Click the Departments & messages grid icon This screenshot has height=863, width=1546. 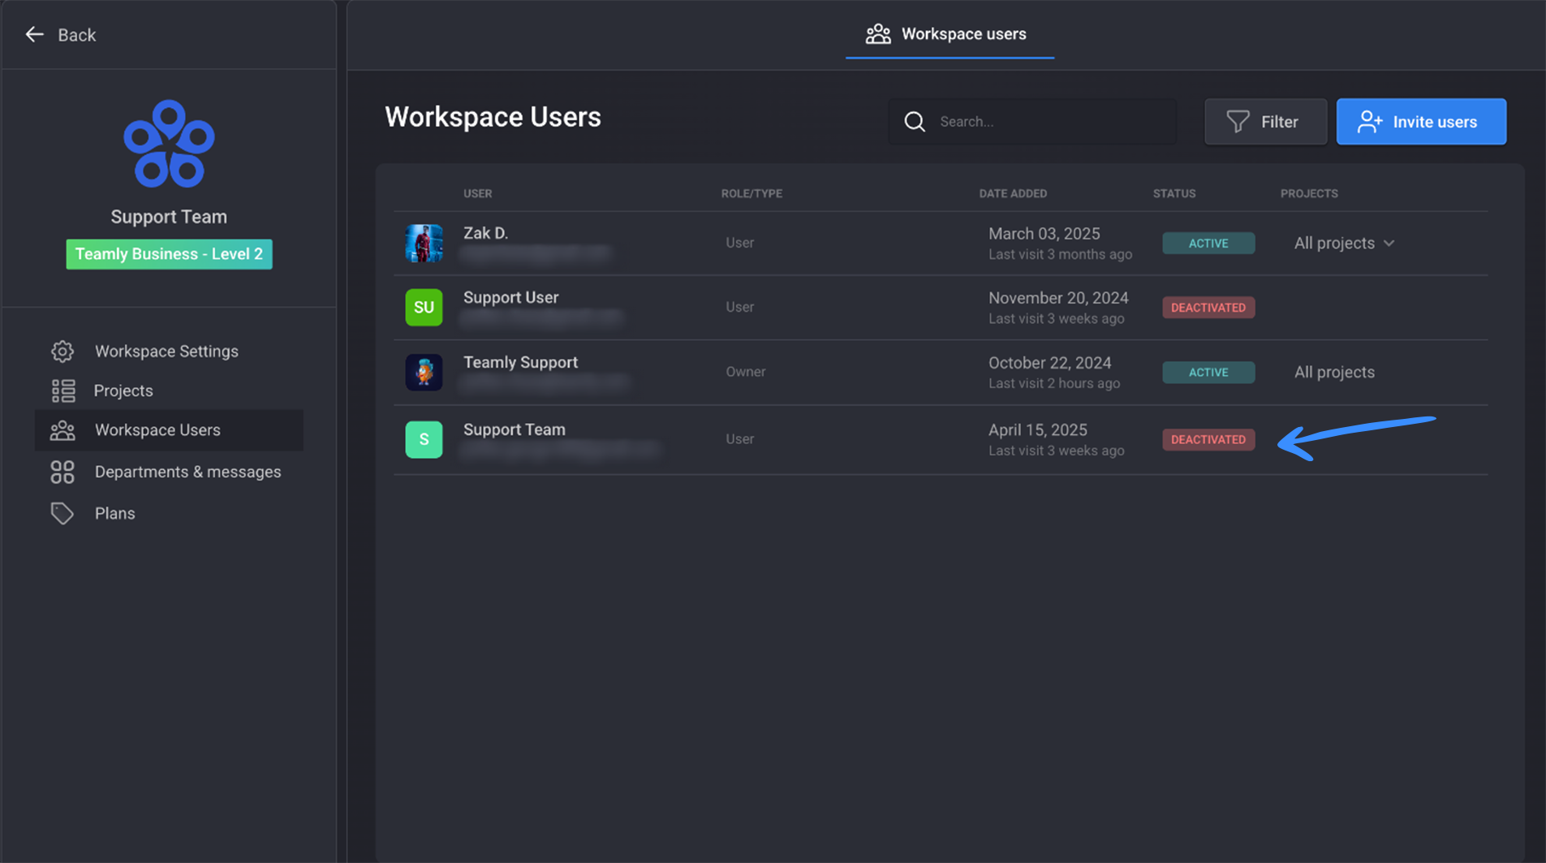point(62,472)
